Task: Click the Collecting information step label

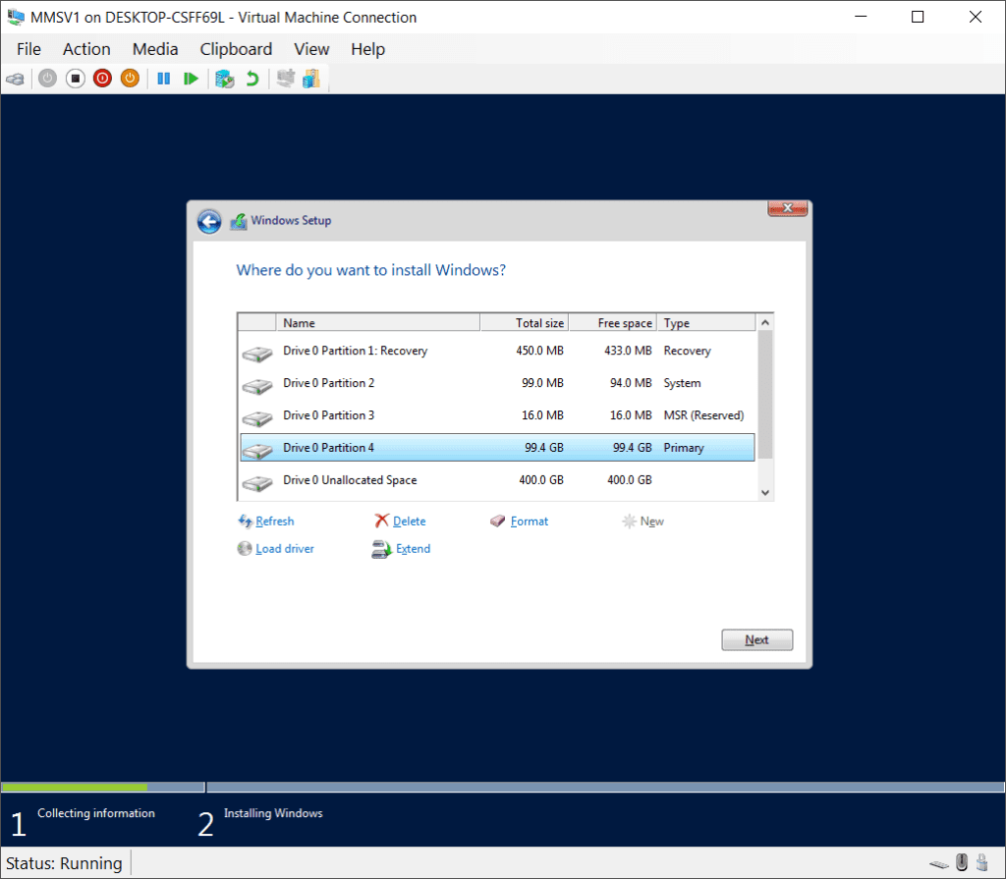Action: (96, 813)
